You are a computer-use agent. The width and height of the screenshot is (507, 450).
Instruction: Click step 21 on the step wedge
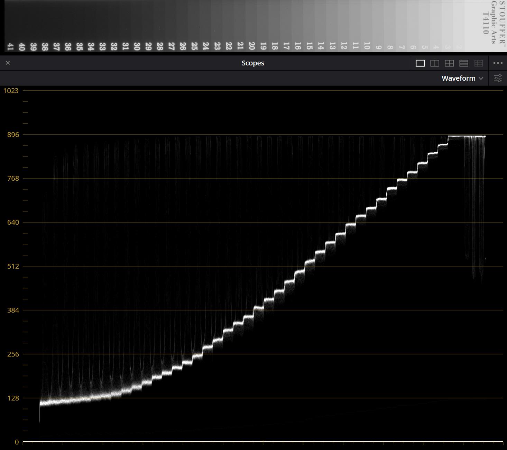(240, 46)
